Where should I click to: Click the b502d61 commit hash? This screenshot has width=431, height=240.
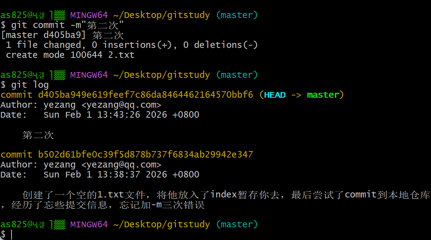click(146, 155)
